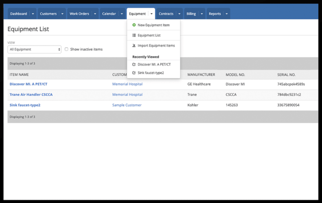
Task: Click the recently viewed icon beside Sink faucet-type2
Action: click(134, 73)
